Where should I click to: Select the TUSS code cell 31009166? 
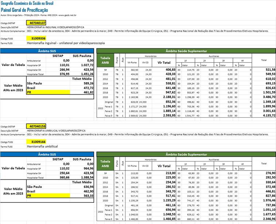click(36, 142)
